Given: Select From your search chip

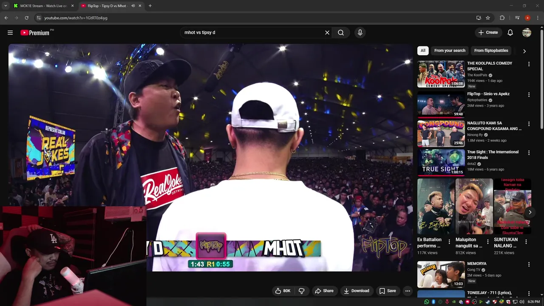Looking at the screenshot, I should pos(450,51).
